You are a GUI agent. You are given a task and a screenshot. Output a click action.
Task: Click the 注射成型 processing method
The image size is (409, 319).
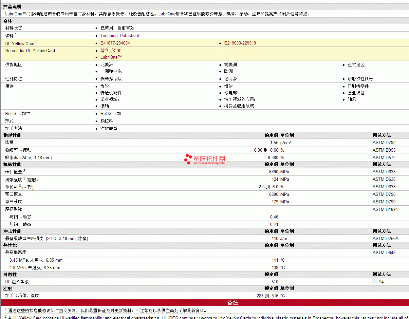tap(109, 128)
